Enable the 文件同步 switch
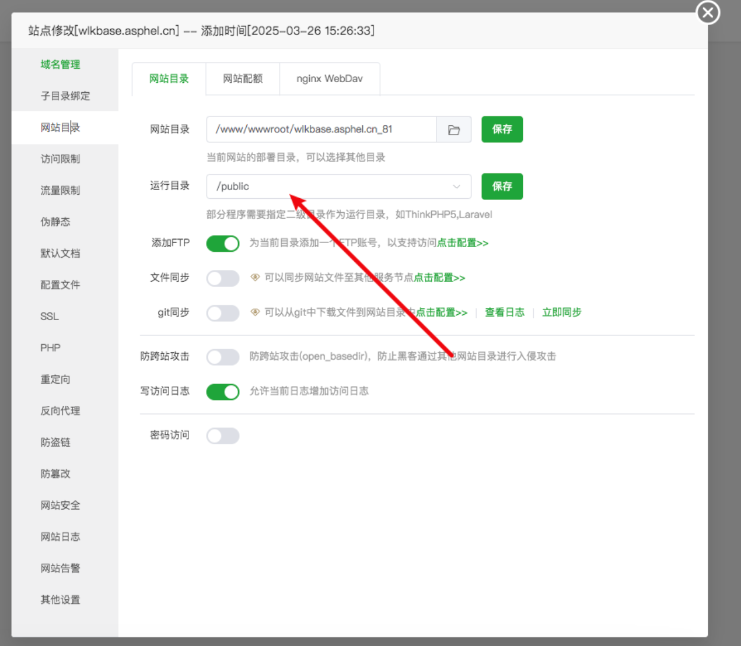The width and height of the screenshot is (741, 646). pos(223,278)
